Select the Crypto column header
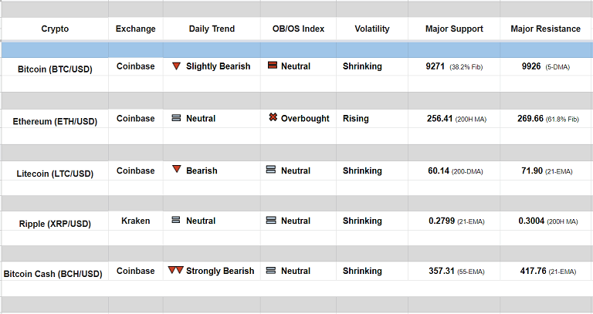 point(55,29)
